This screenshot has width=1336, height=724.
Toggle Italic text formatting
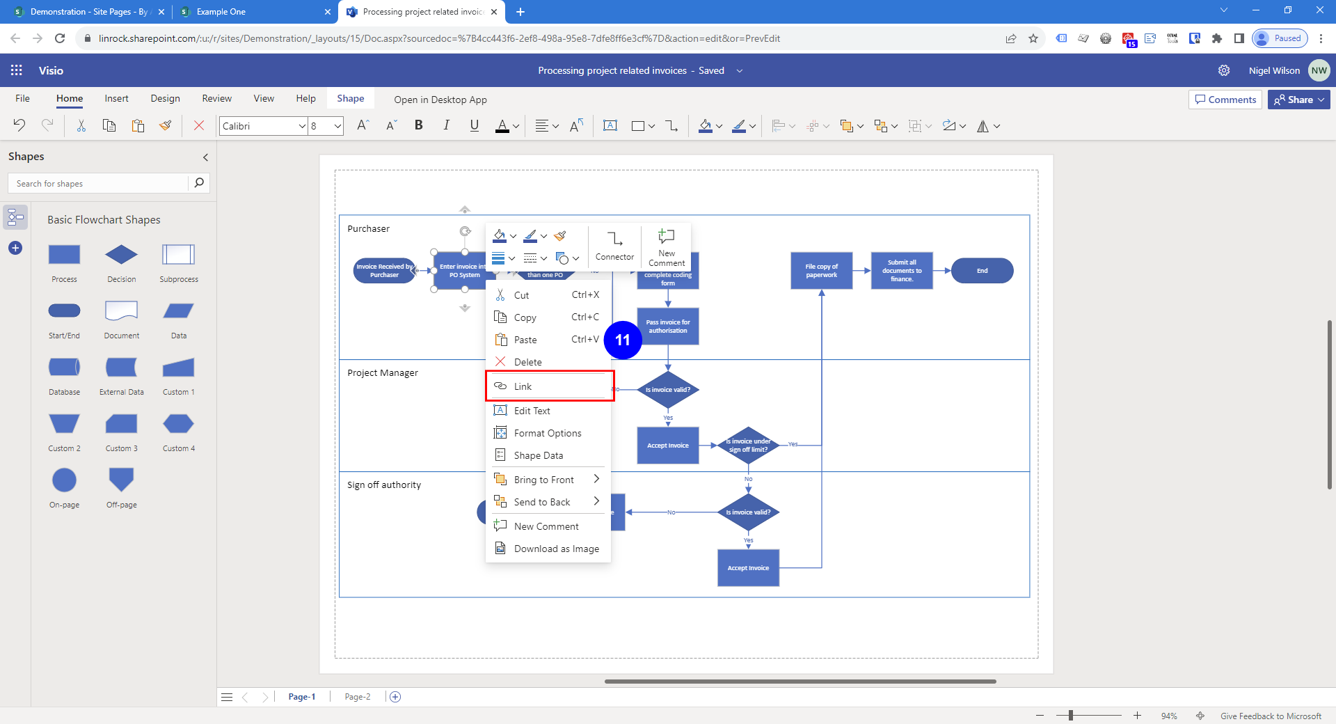(446, 125)
